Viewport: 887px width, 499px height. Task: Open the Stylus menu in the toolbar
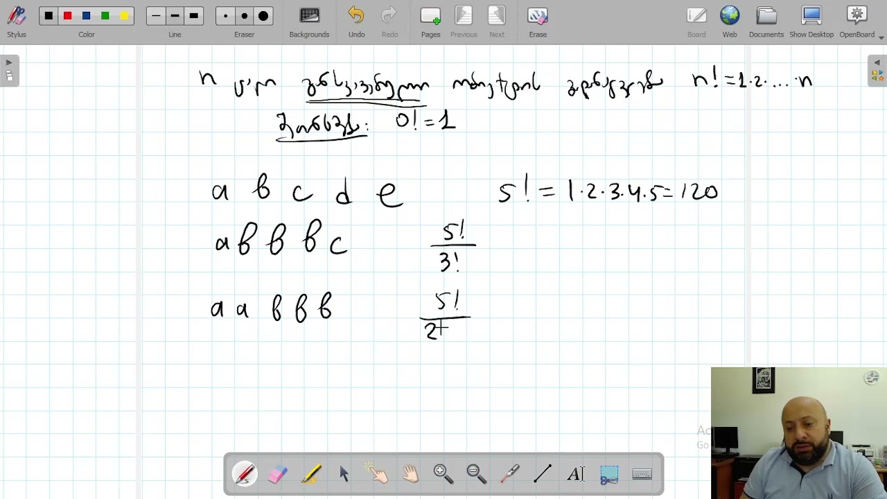coord(17,22)
